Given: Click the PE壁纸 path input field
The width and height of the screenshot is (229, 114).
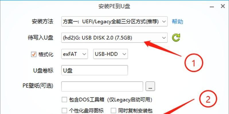Looking at the screenshot, I should pyautogui.click(x=102, y=86).
